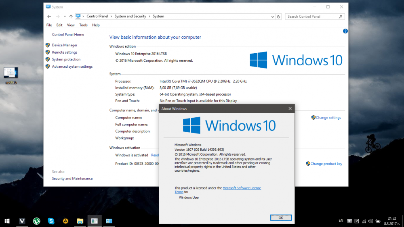Go to Control Panel Home
This screenshot has width=404, height=227.
click(68, 34)
